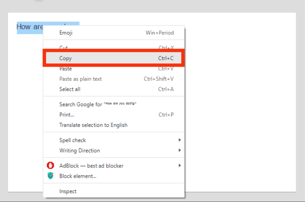The height and width of the screenshot is (202, 305).
Task: Click Translate selection to English
Action: point(93,125)
